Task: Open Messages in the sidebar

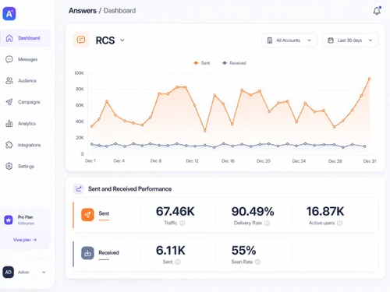Action: click(x=26, y=59)
